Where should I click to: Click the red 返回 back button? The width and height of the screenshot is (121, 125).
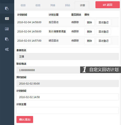click(108, 5)
